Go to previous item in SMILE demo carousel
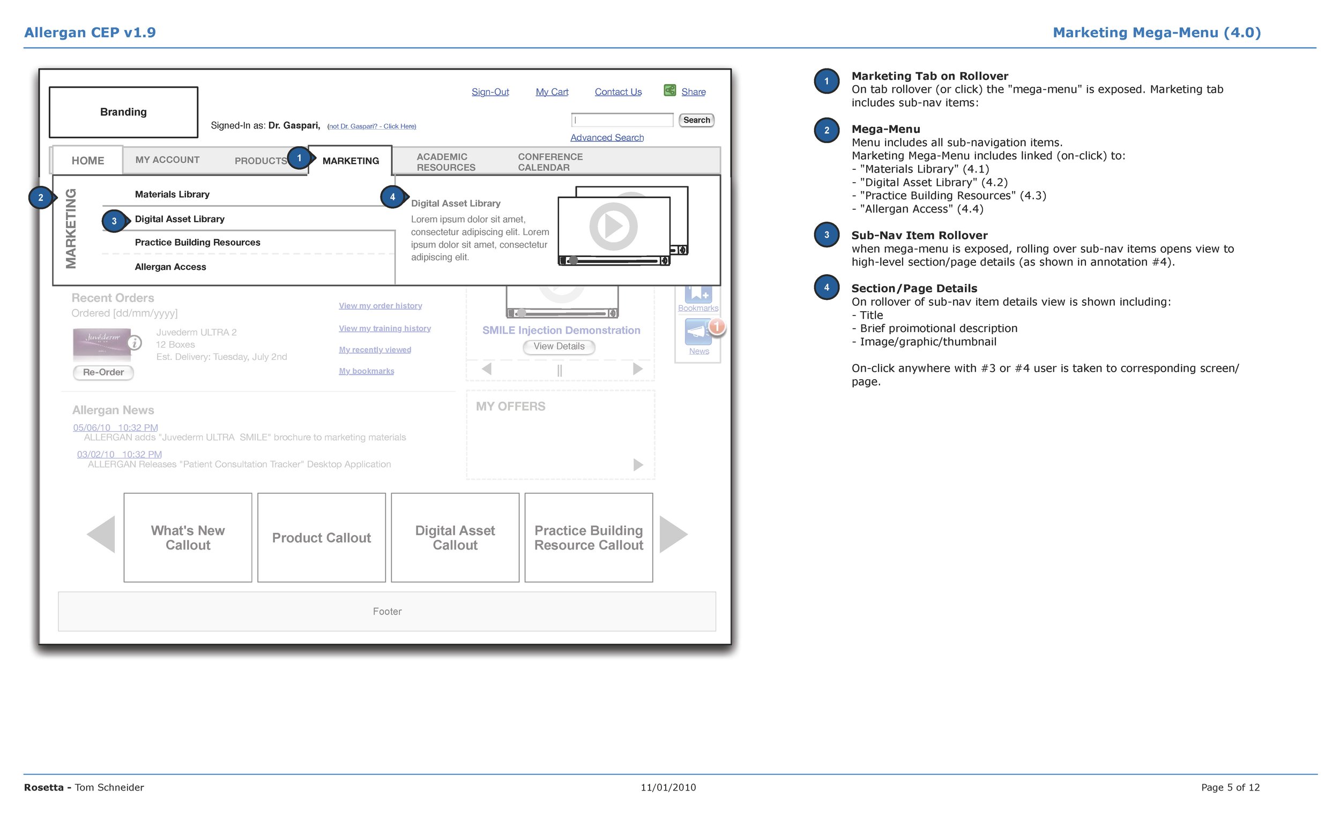This screenshot has height=813, width=1340. [x=487, y=369]
